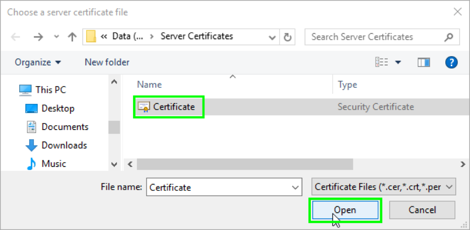Sort files by Name column header
This screenshot has height=230, width=470.
click(x=149, y=85)
